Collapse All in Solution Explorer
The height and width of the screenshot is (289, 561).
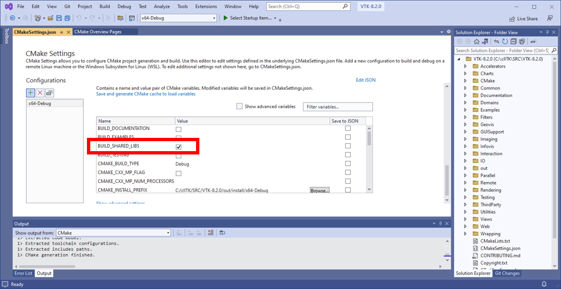(x=513, y=42)
